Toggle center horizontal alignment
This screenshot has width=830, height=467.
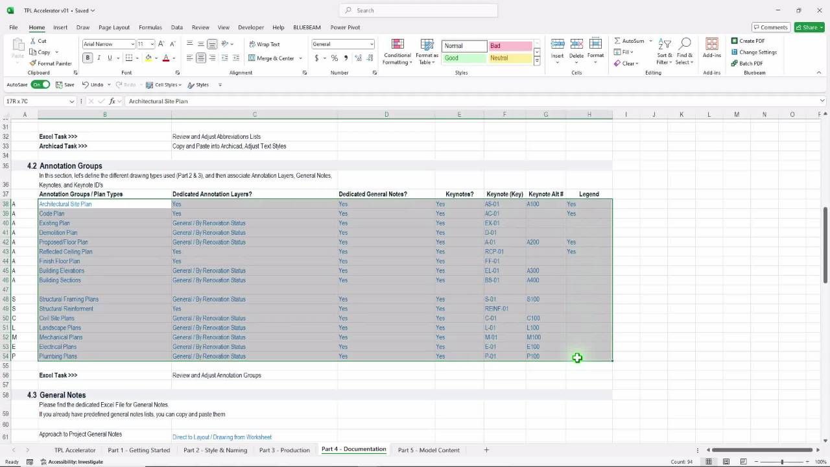pyautogui.click(x=201, y=58)
